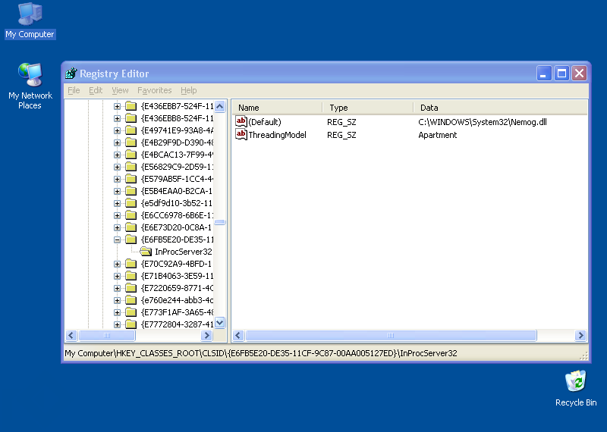
Task: Click the values pane scroll right arrow
Action: pyautogui.click(x=580, y=335)
